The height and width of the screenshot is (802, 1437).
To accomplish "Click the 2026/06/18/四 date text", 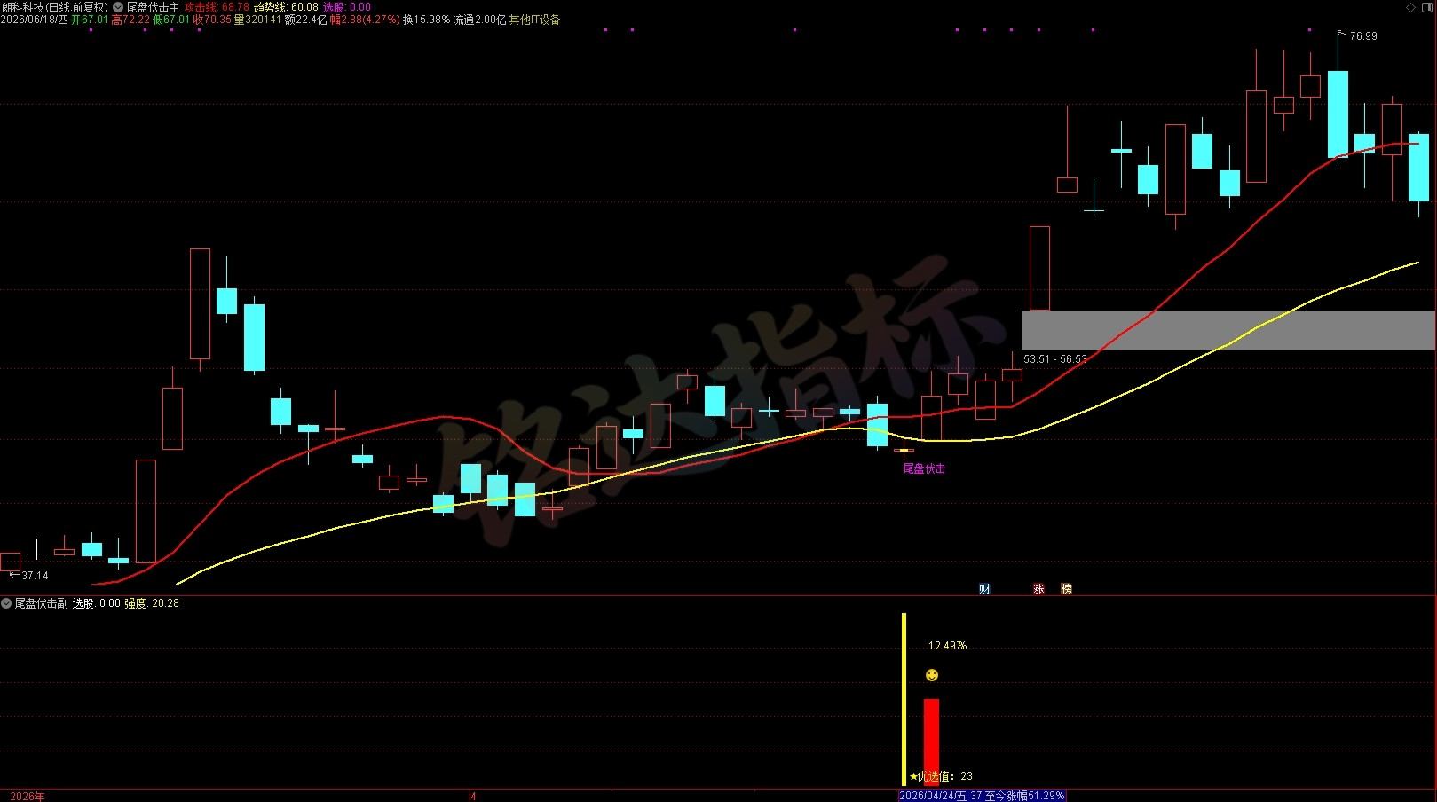I will [x=35, y=20].
